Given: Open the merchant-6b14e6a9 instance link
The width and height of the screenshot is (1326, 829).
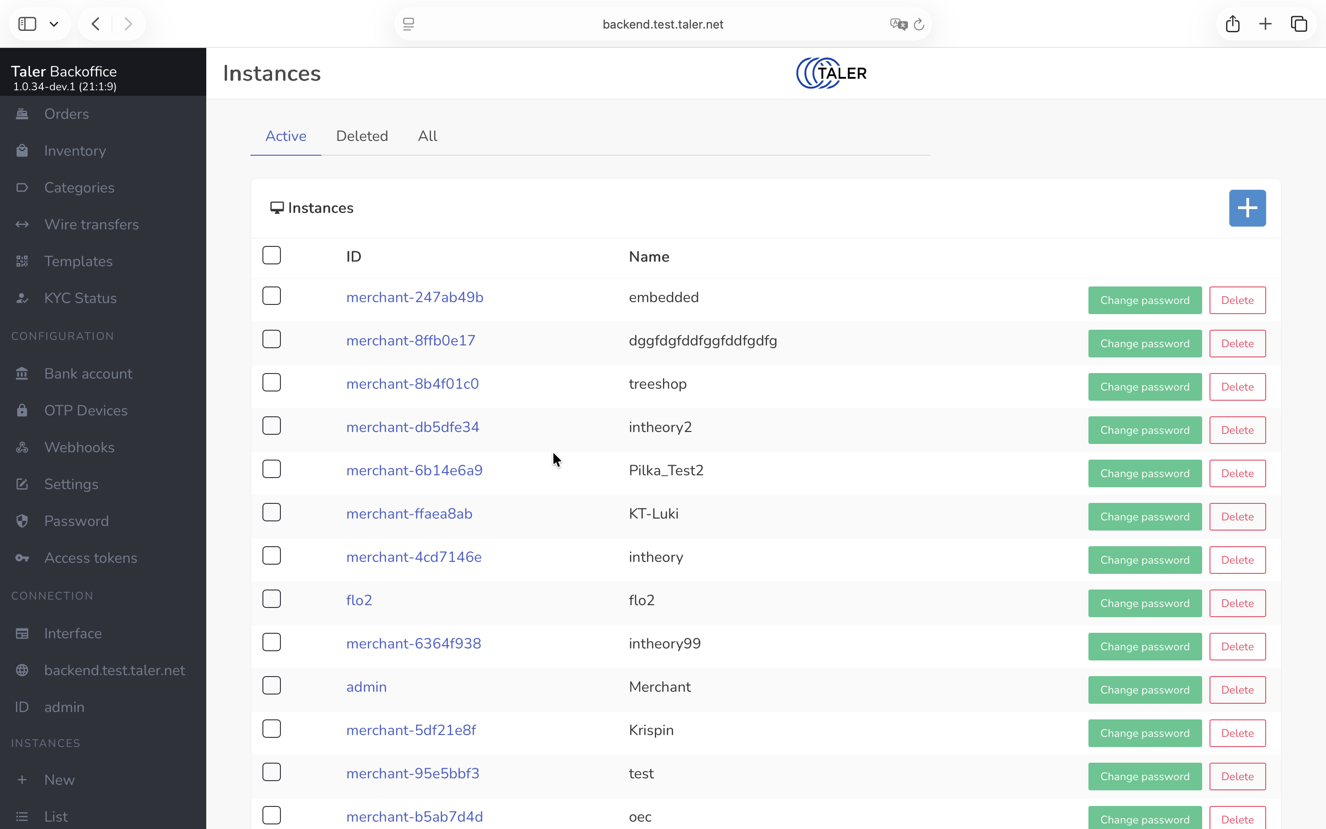Looking at the screenshot, I should (414, 470).
